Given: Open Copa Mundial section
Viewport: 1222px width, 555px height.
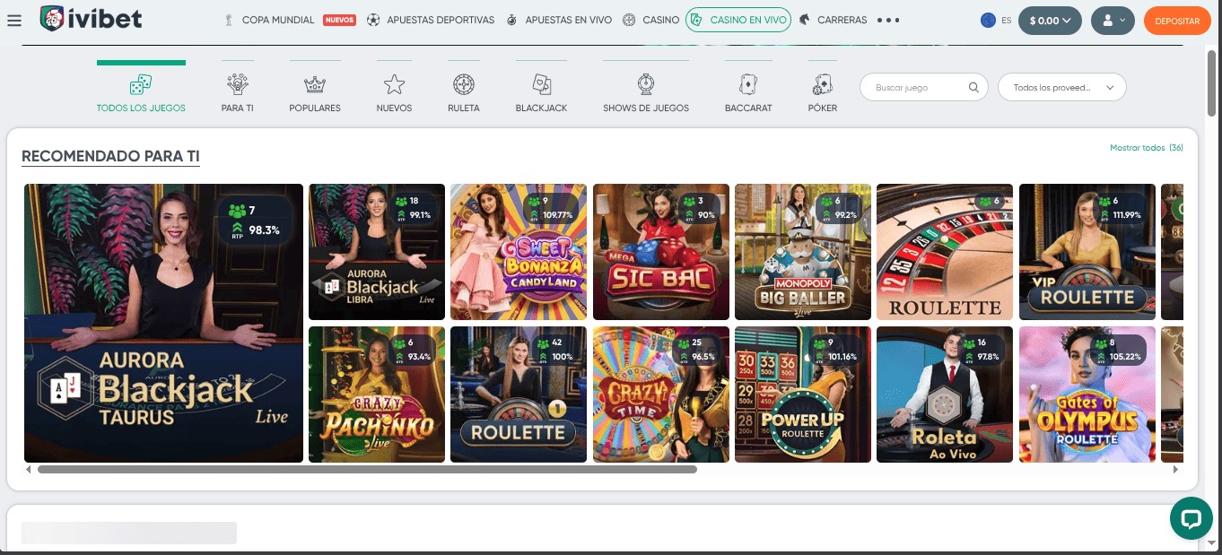Looking at the screenshot, I should [278, 20].
